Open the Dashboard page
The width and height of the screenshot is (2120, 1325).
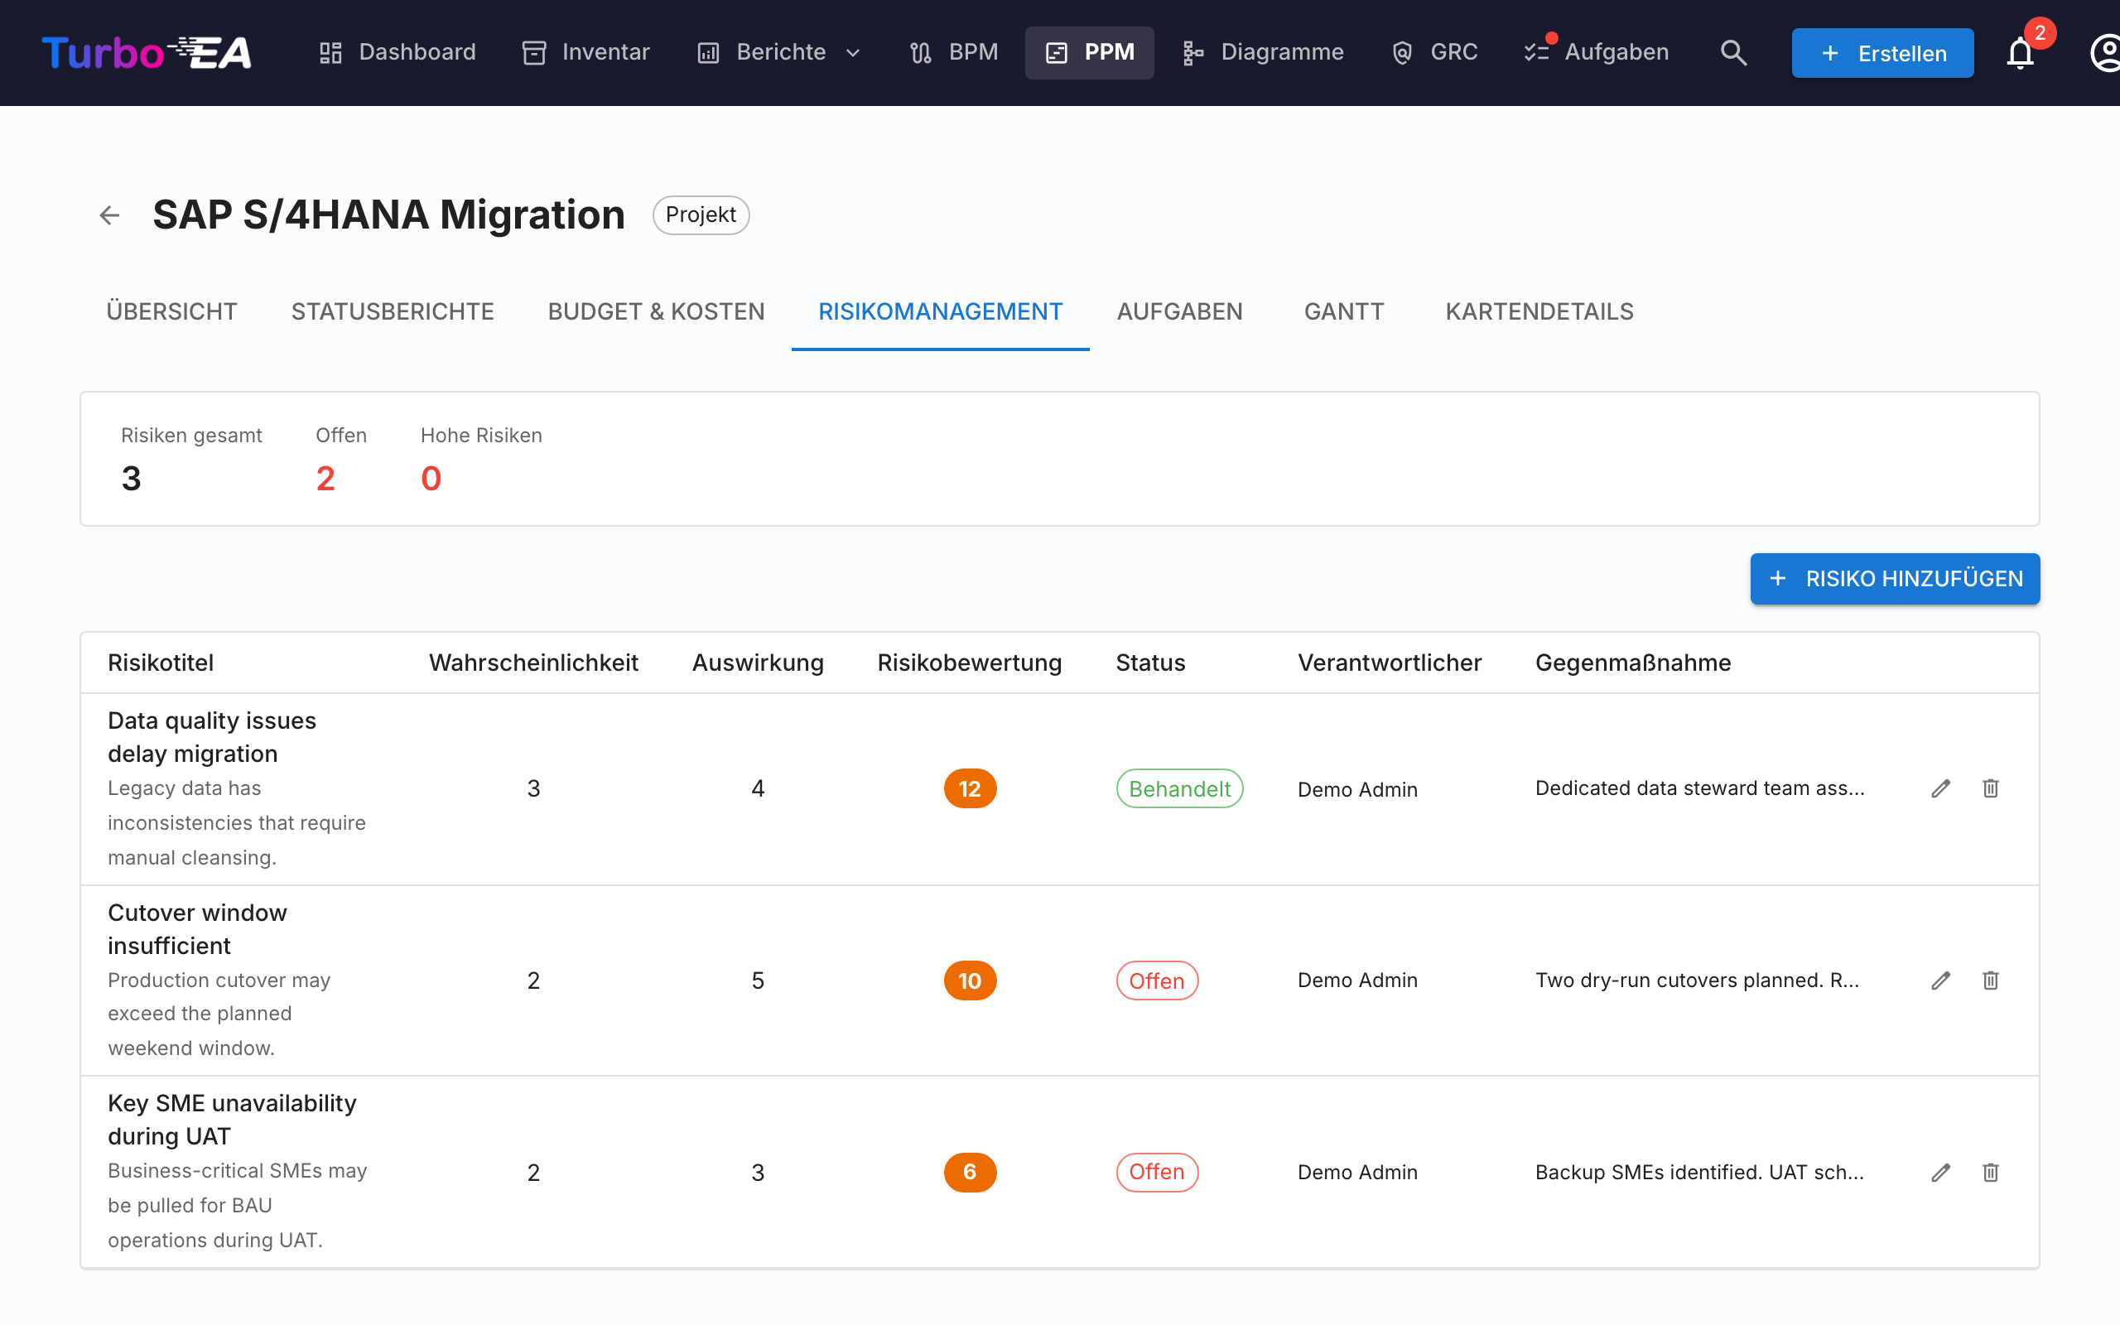click(x=397, y=52)
